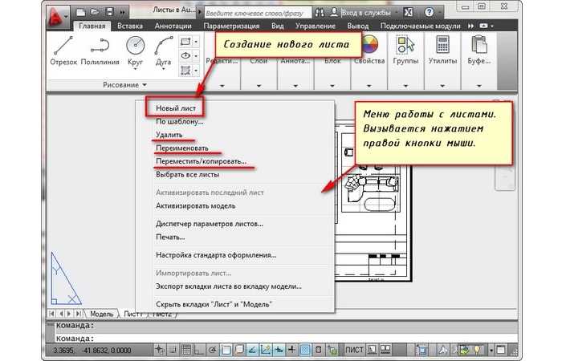Expand the Группы panel dropdown arrow
The height and width of the screenshot is (361, 562).
click(405, 85)
